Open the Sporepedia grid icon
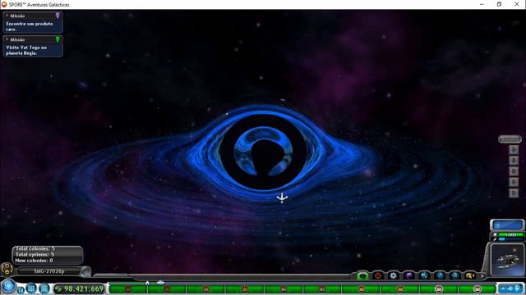Viewport: 526px width, 295px height. coord(31,288)
